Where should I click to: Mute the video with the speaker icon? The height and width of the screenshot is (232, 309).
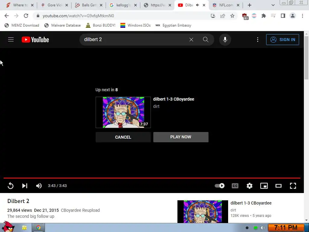point(39,186)
